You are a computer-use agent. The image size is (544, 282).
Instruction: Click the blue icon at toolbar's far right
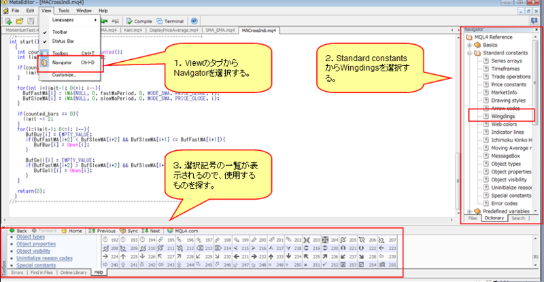click(x=534, y=21)
